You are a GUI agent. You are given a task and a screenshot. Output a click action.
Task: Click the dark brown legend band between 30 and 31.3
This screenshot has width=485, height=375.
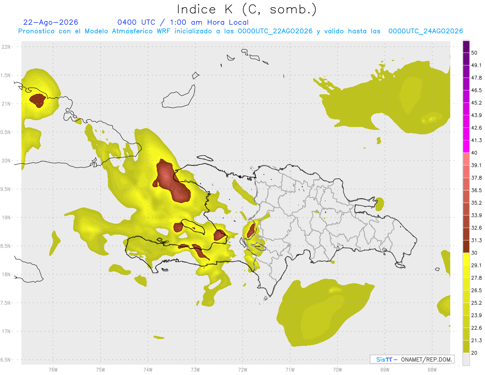click(466, 246)
